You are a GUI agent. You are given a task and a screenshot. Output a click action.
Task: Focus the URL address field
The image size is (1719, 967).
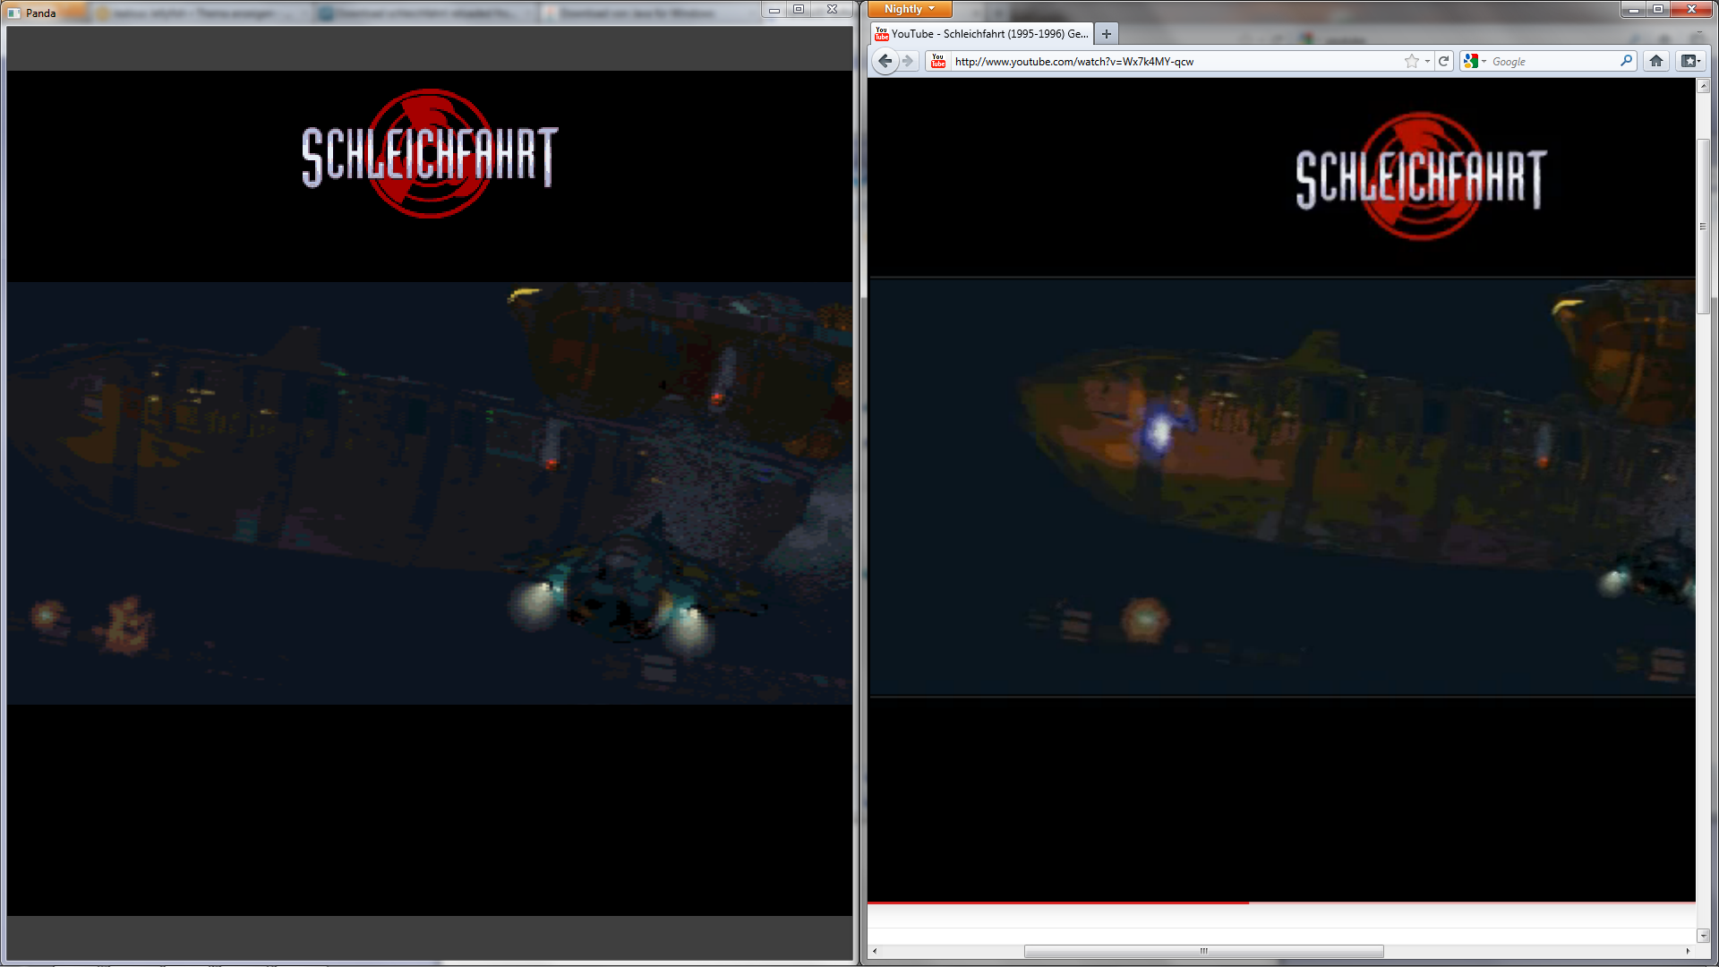pos(1164,61)
